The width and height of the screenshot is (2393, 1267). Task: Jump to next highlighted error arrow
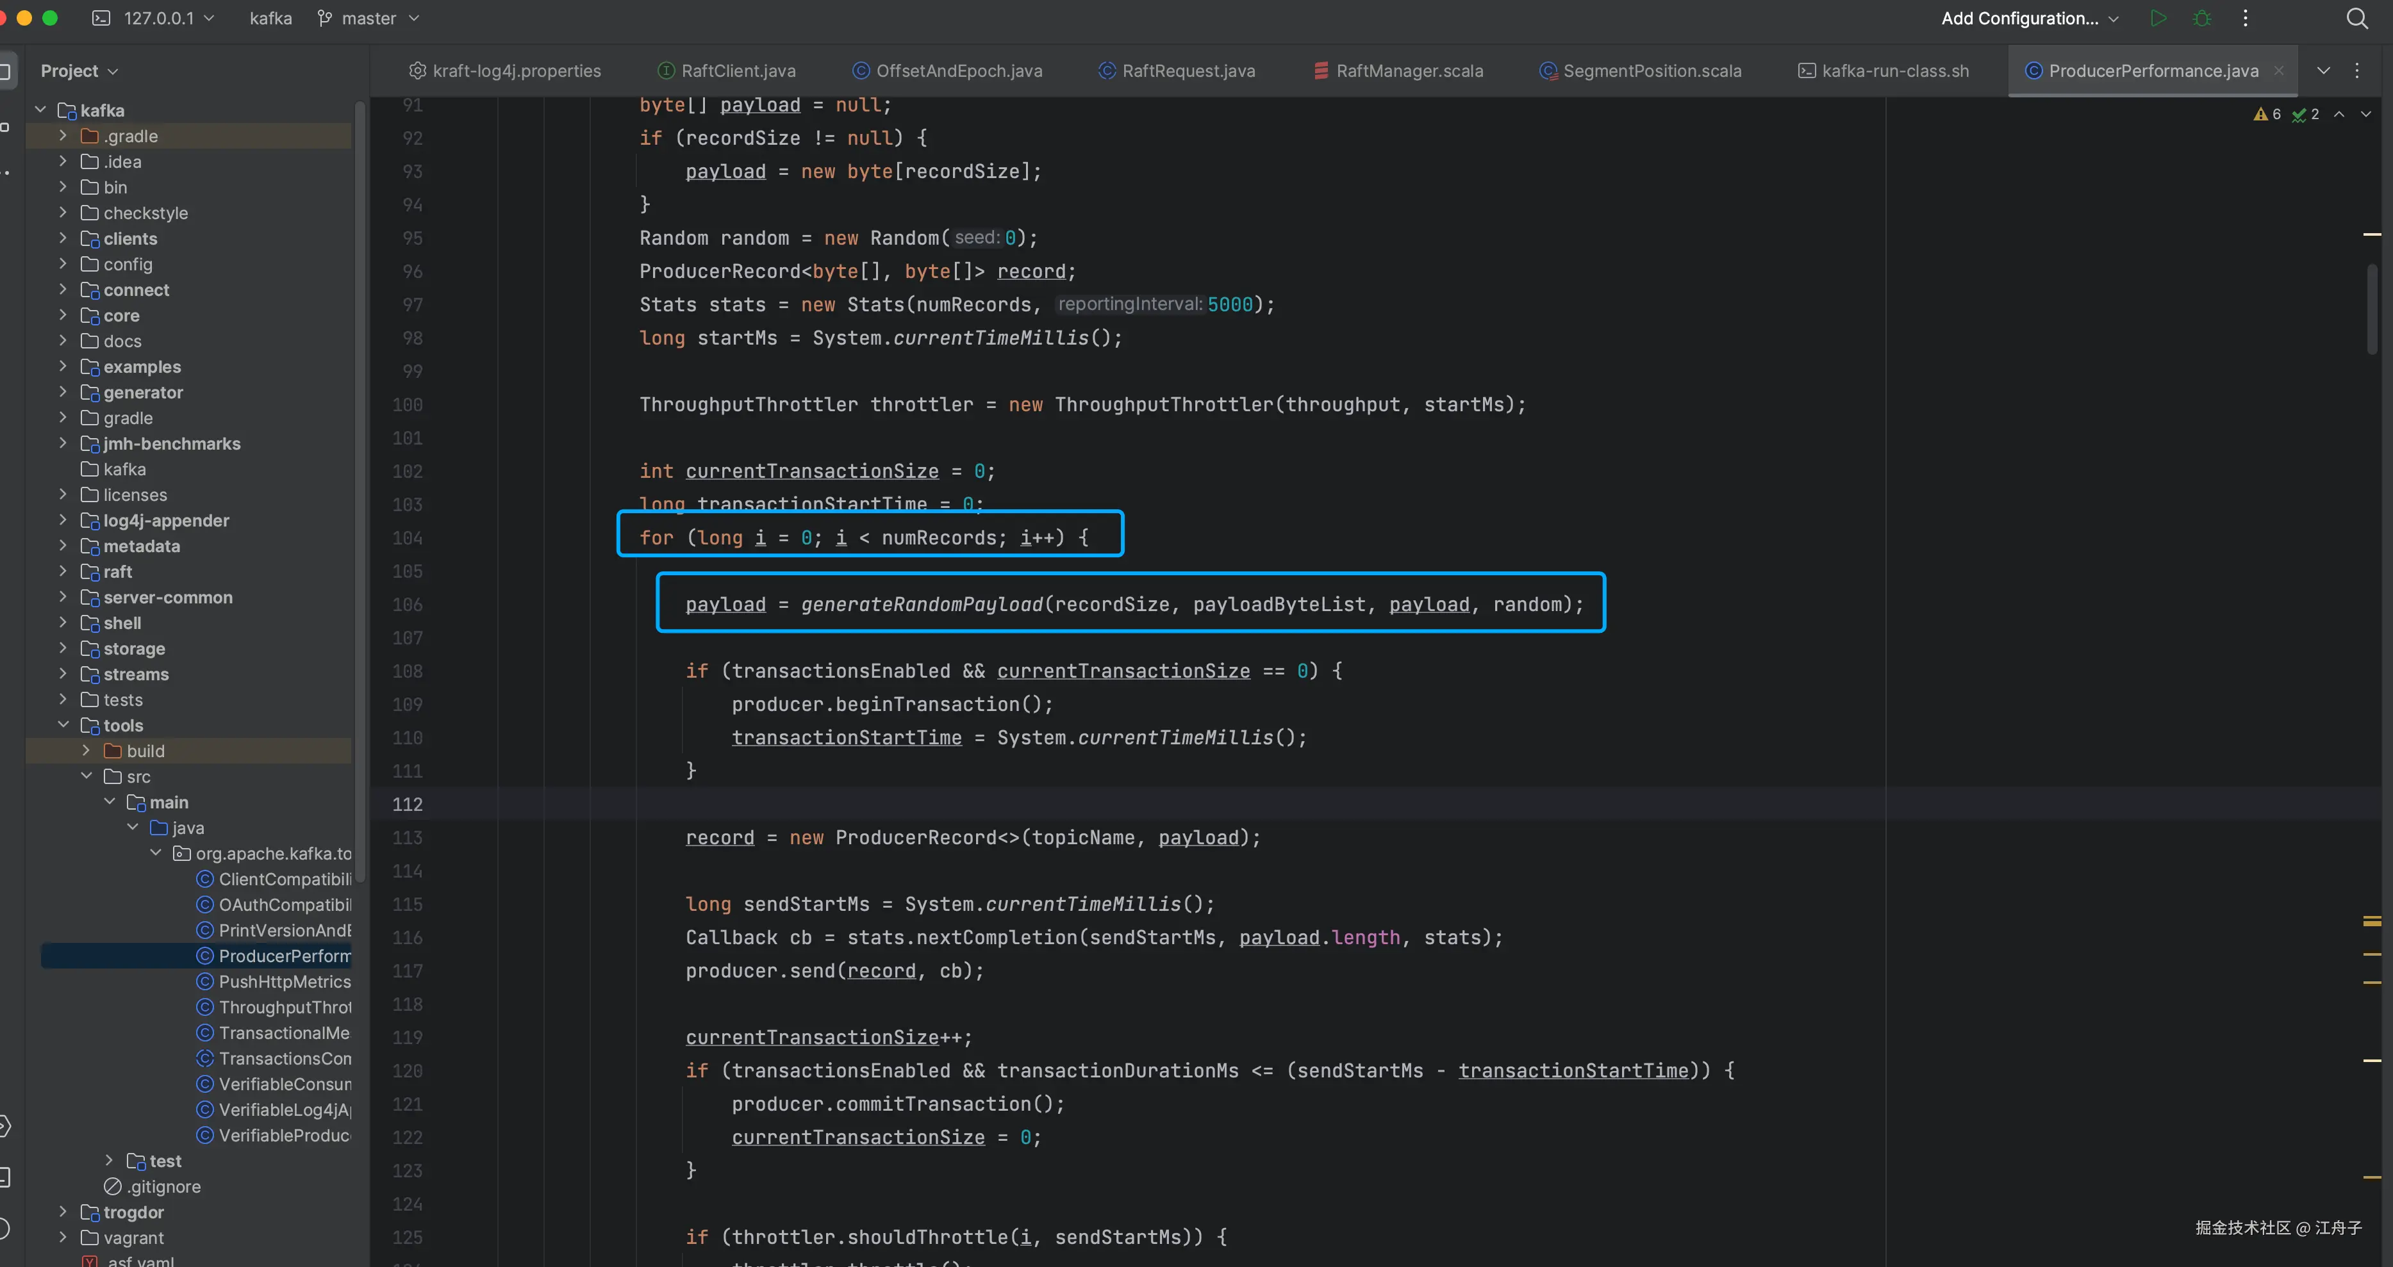pos(2366,114)
